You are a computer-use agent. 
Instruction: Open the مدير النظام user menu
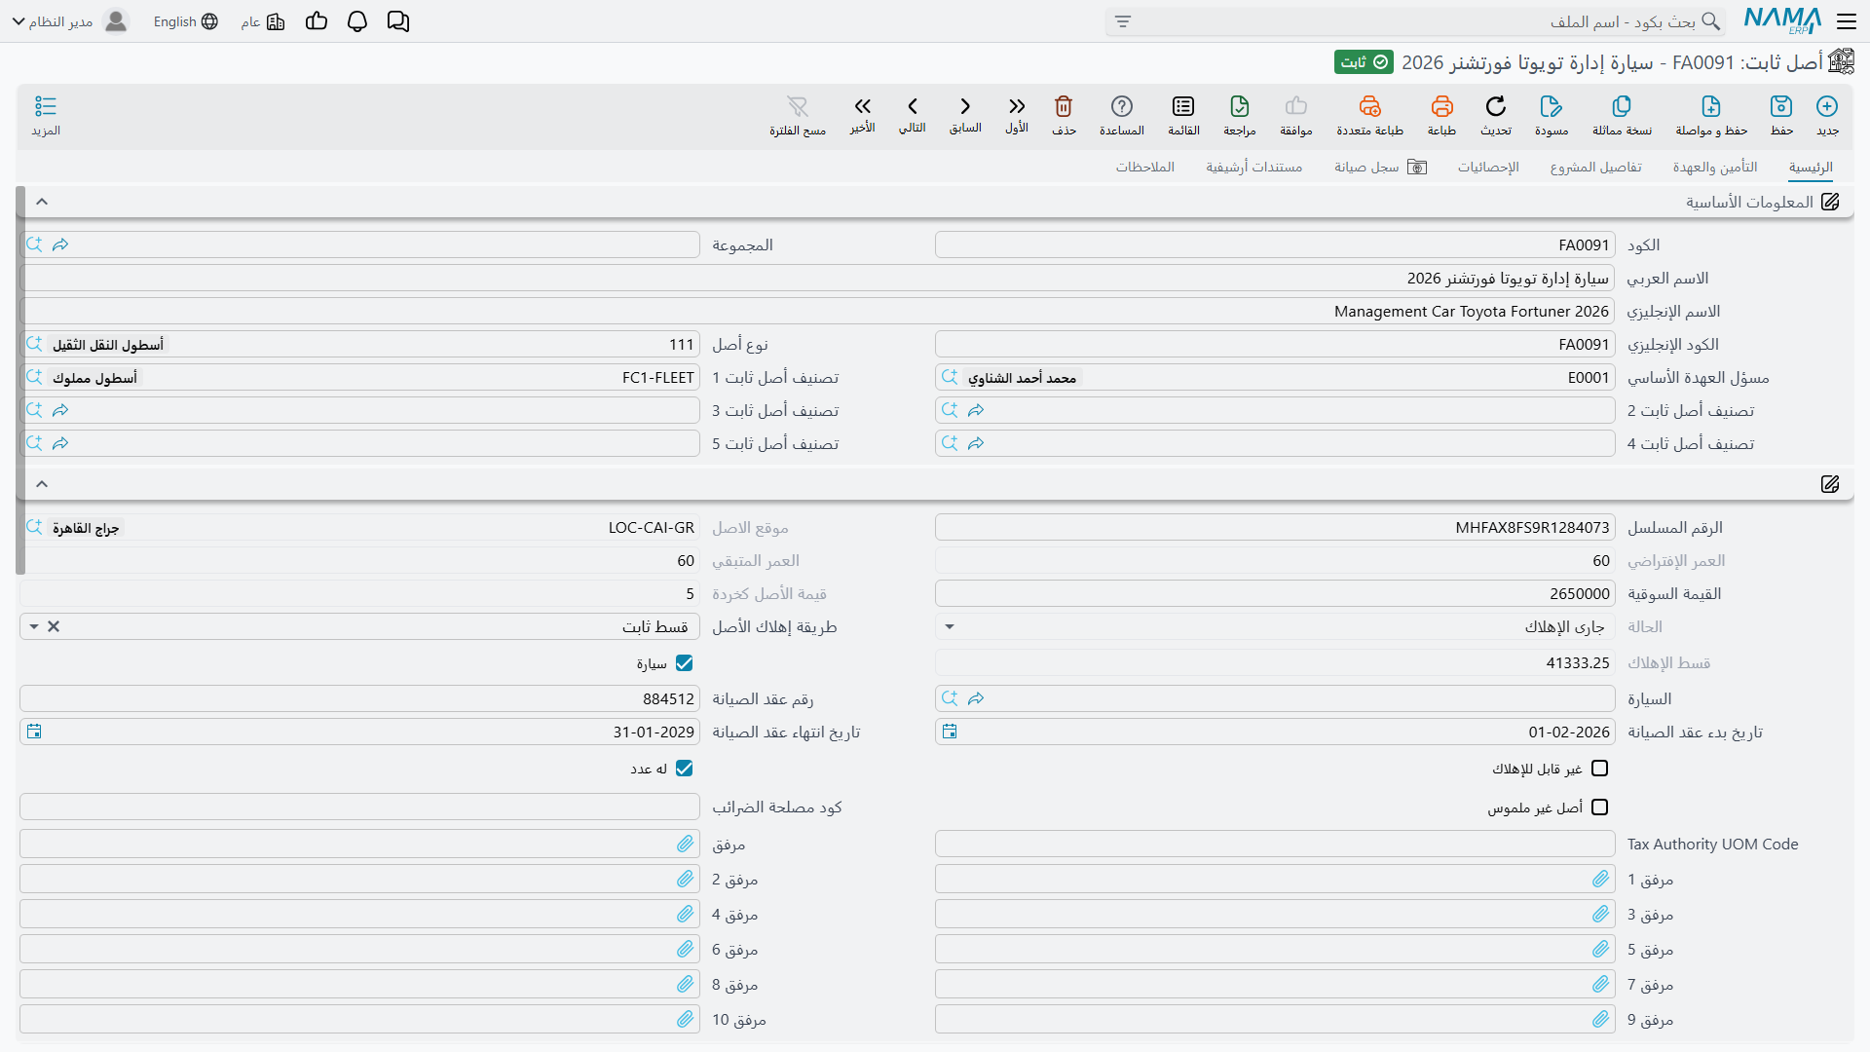coord(70,21)
